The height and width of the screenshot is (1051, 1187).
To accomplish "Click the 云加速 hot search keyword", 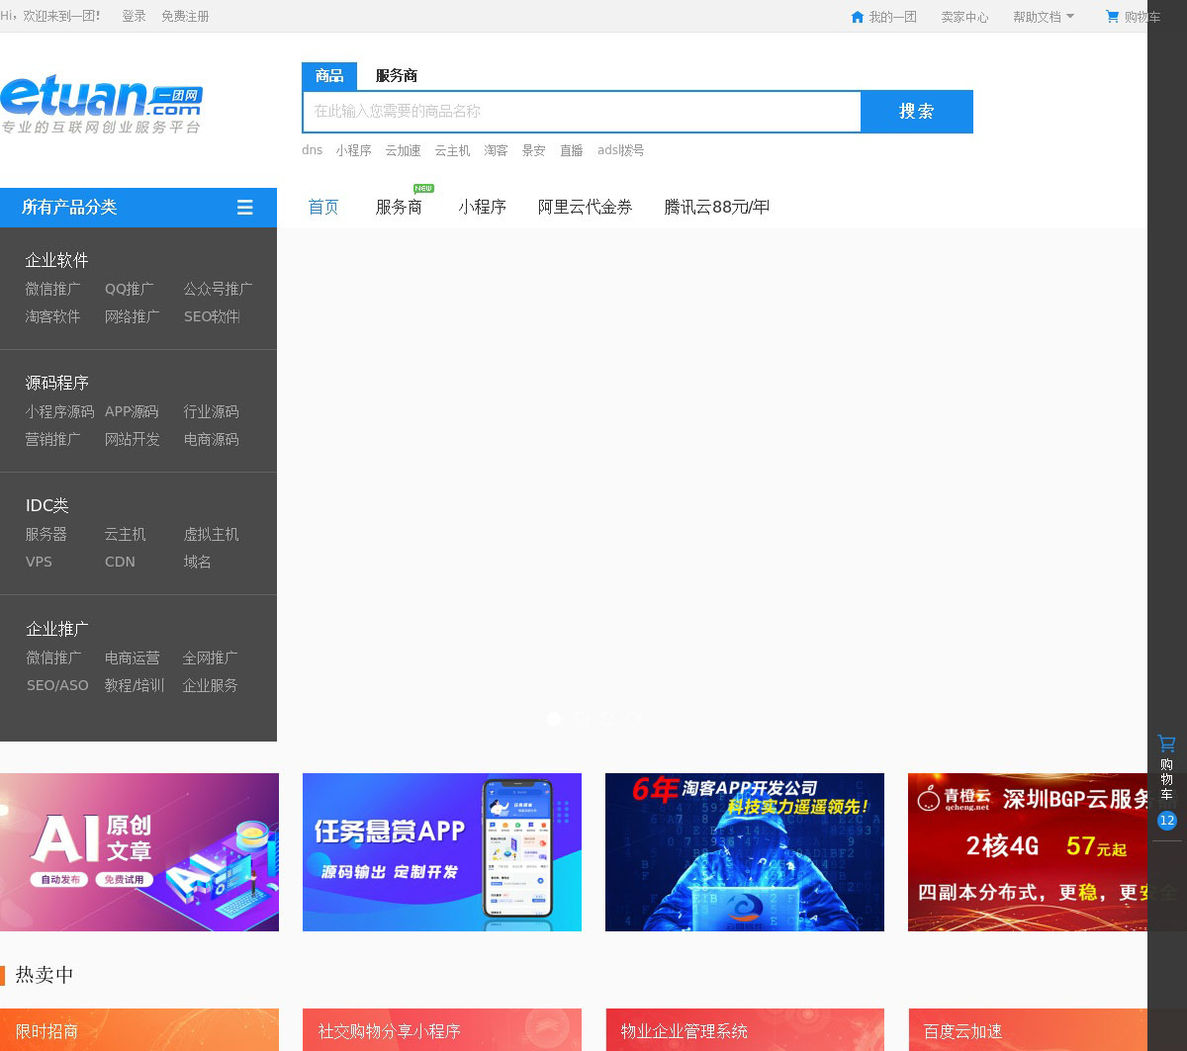I will coord(403,151).
